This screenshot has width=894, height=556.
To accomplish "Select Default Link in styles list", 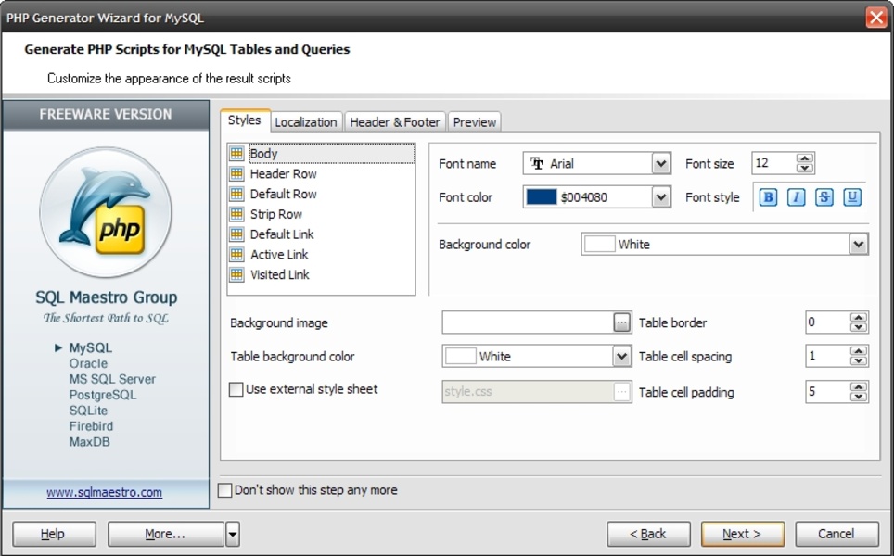I will [282, 234].
